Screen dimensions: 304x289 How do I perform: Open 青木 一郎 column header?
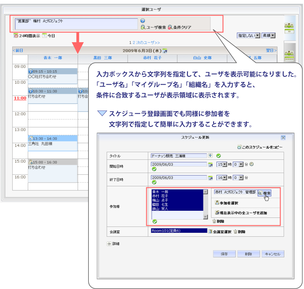(53, 58)
